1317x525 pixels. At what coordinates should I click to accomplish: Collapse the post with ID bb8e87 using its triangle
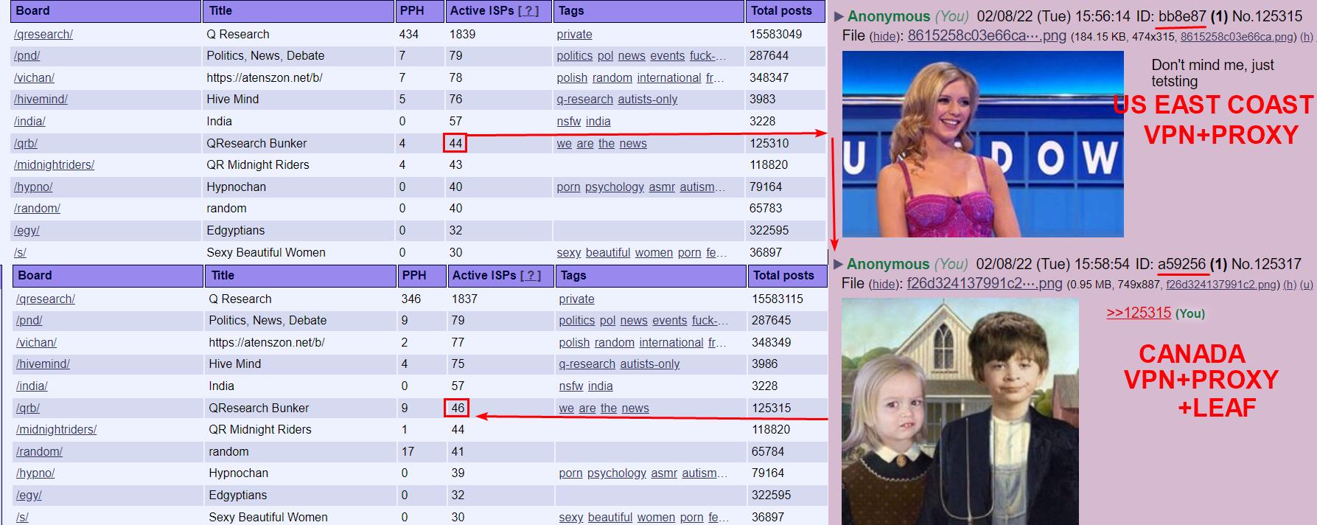click(x=839, y=17)
